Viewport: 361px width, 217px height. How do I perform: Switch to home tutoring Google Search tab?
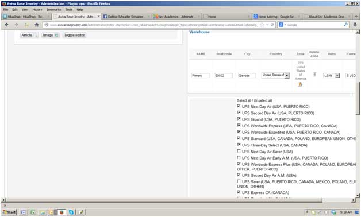(277, 17)
